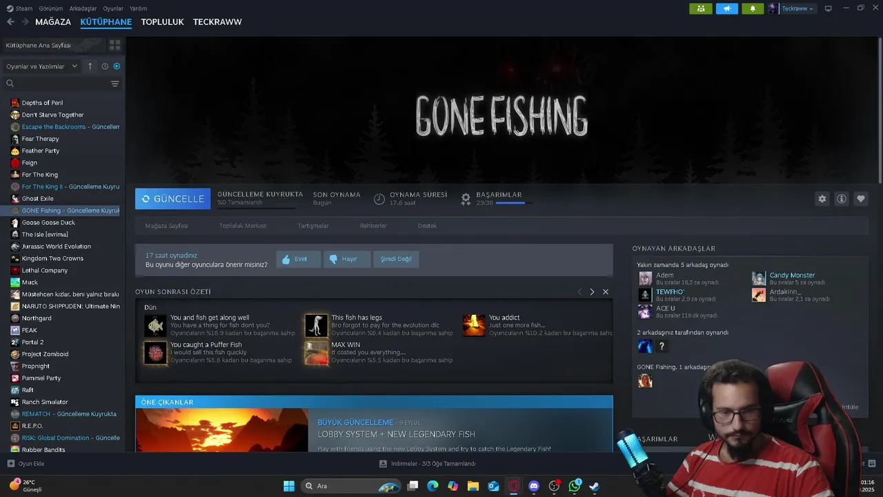The image size is (883, 497).
Task: Open the Yardım menu
Action: coord(138,8)
